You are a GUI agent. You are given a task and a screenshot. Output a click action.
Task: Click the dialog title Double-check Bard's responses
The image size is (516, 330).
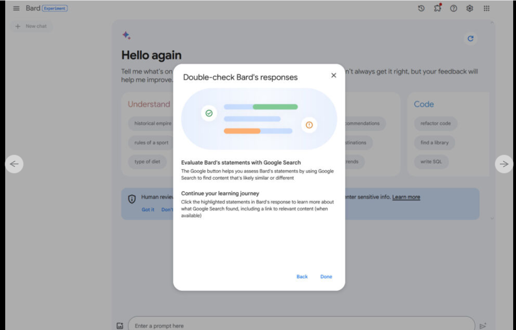[x=240, y=77]
